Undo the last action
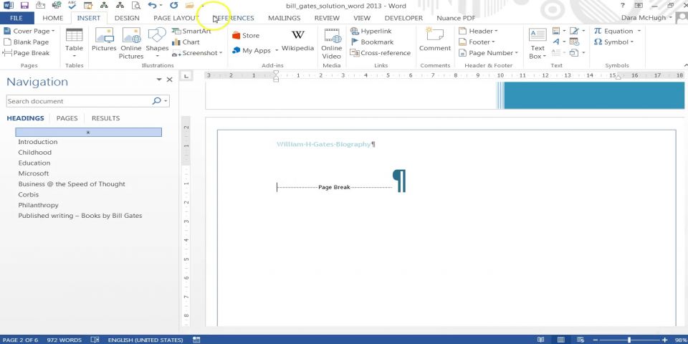The width and height of the screenshot is (688, 344). 152,6
